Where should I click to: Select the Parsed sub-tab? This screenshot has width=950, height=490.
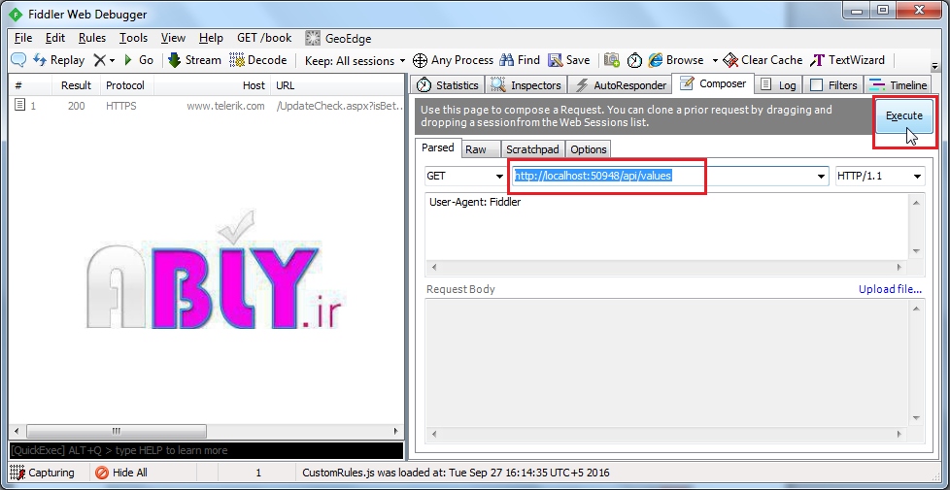point(437,147)
